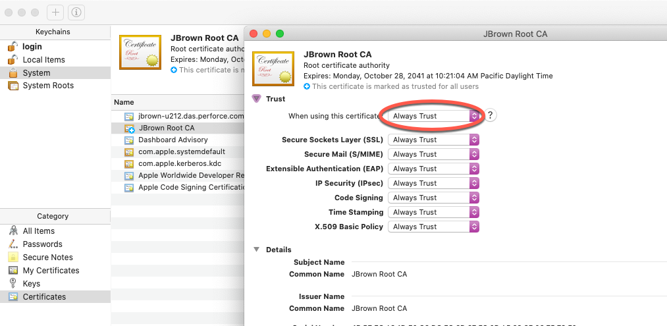
Task: Open the X.509 Basic Policy dropdown
Action: click(x=433, y=227)
